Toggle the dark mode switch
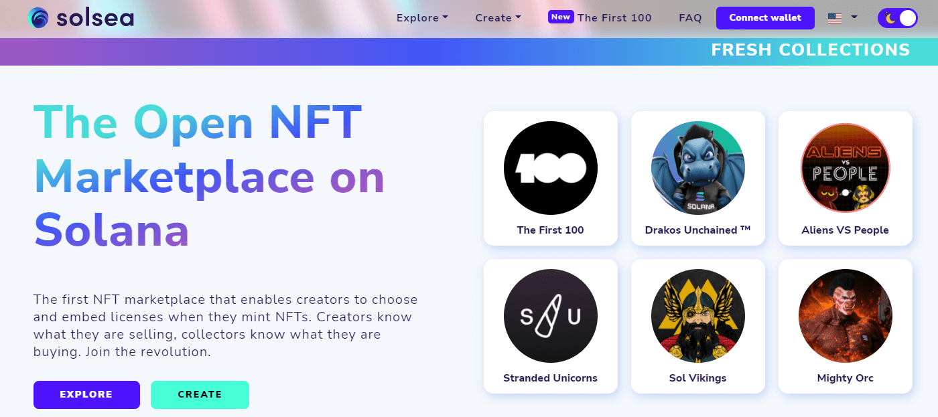 tap(897, 18)
